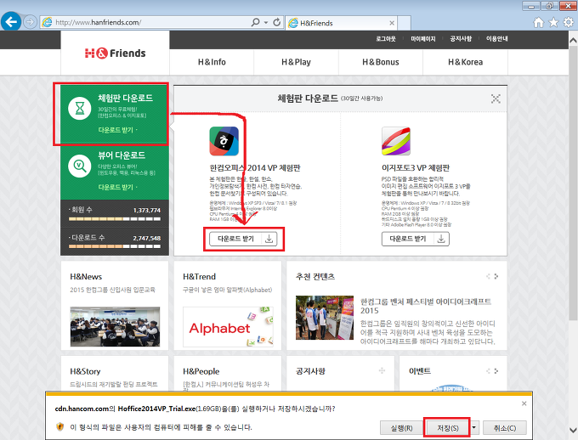This screenshot has height=440, width=578.
Task: Go to next 추천 컨텐츠 item arrow
Action: 496,276
